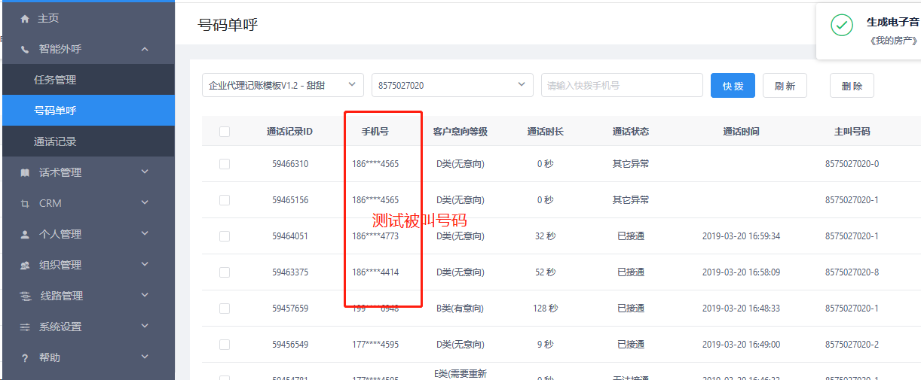Viewport: 921px width, 380px height.
Task: Click the person icon beside 个人管理
Action: pyautogui.click(x=25, y=234)
